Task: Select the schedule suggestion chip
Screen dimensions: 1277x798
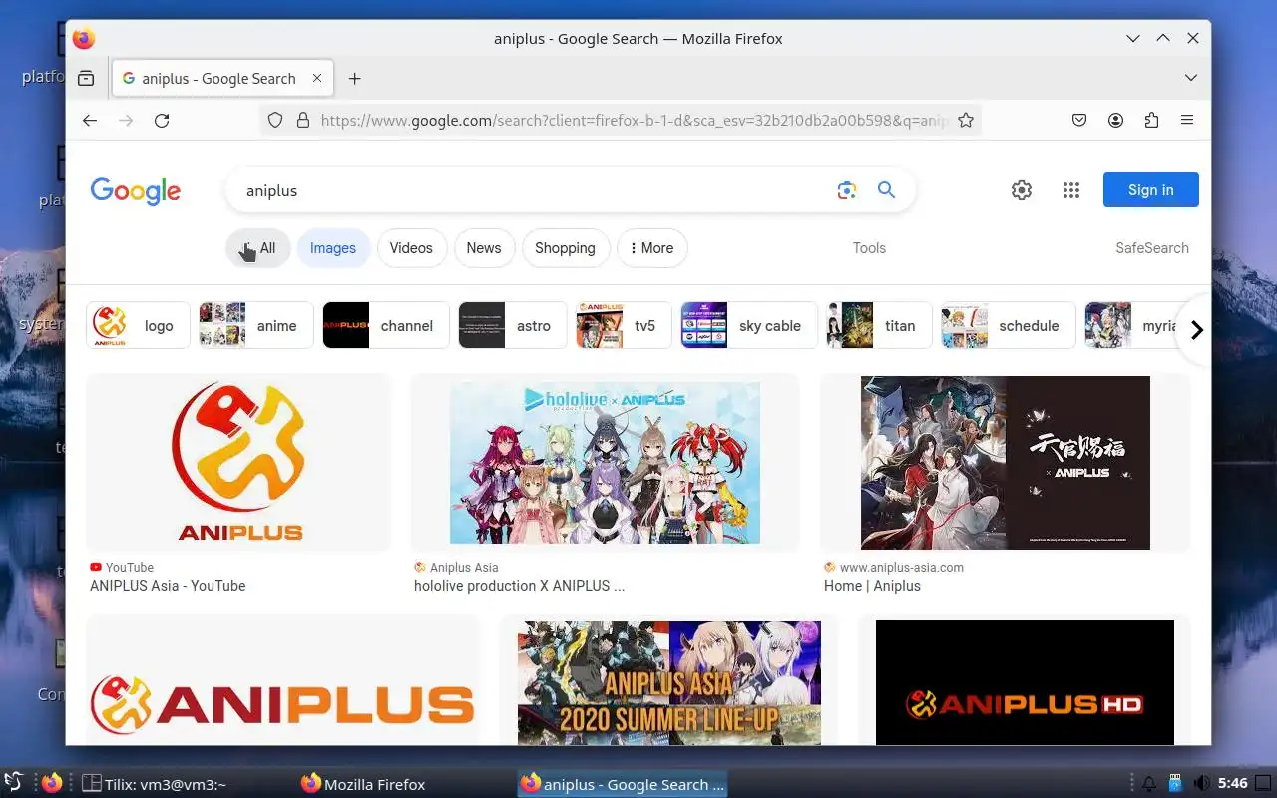Action: tap(1009, 325)
